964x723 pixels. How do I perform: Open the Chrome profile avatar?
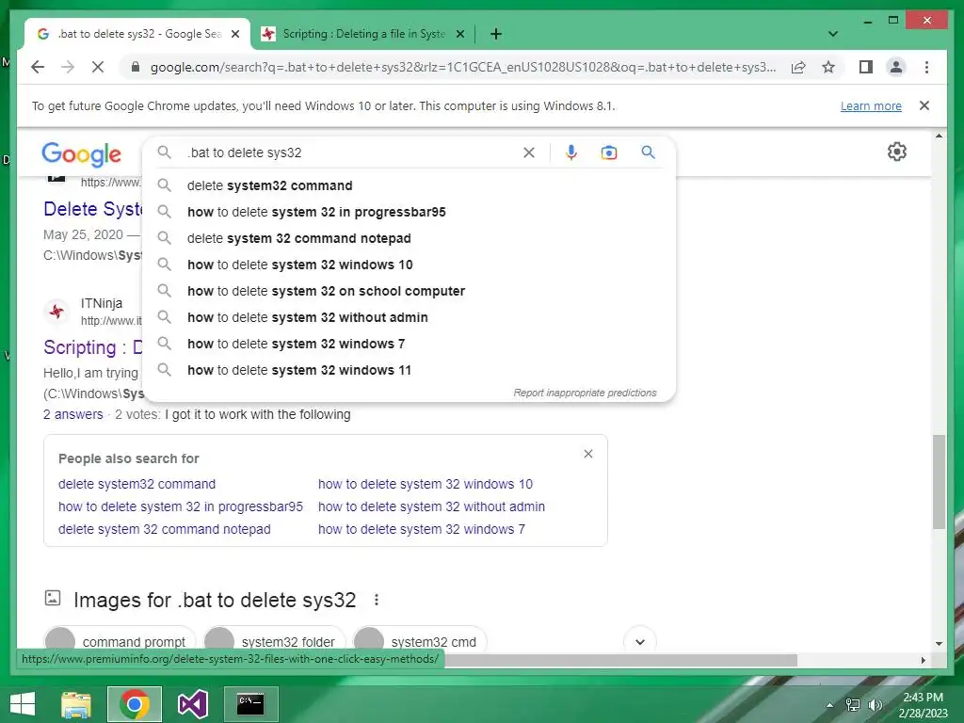click(x=896, y=67)
